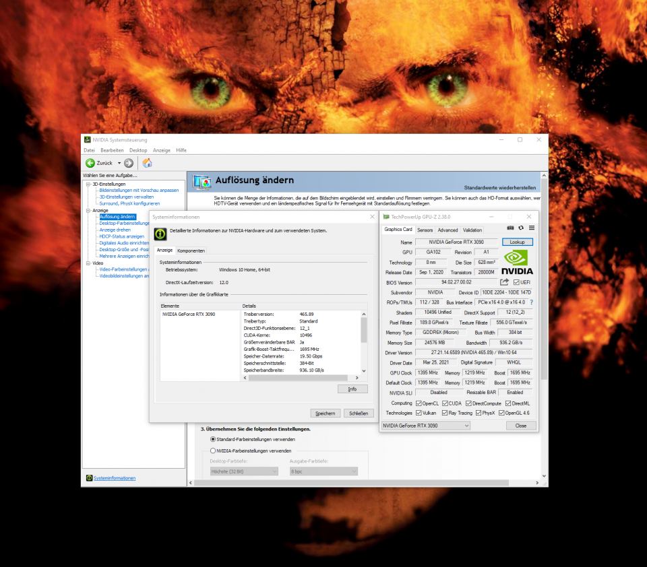Click GPU-Z refresh icon
647x567 pixels.
(521, 228)
